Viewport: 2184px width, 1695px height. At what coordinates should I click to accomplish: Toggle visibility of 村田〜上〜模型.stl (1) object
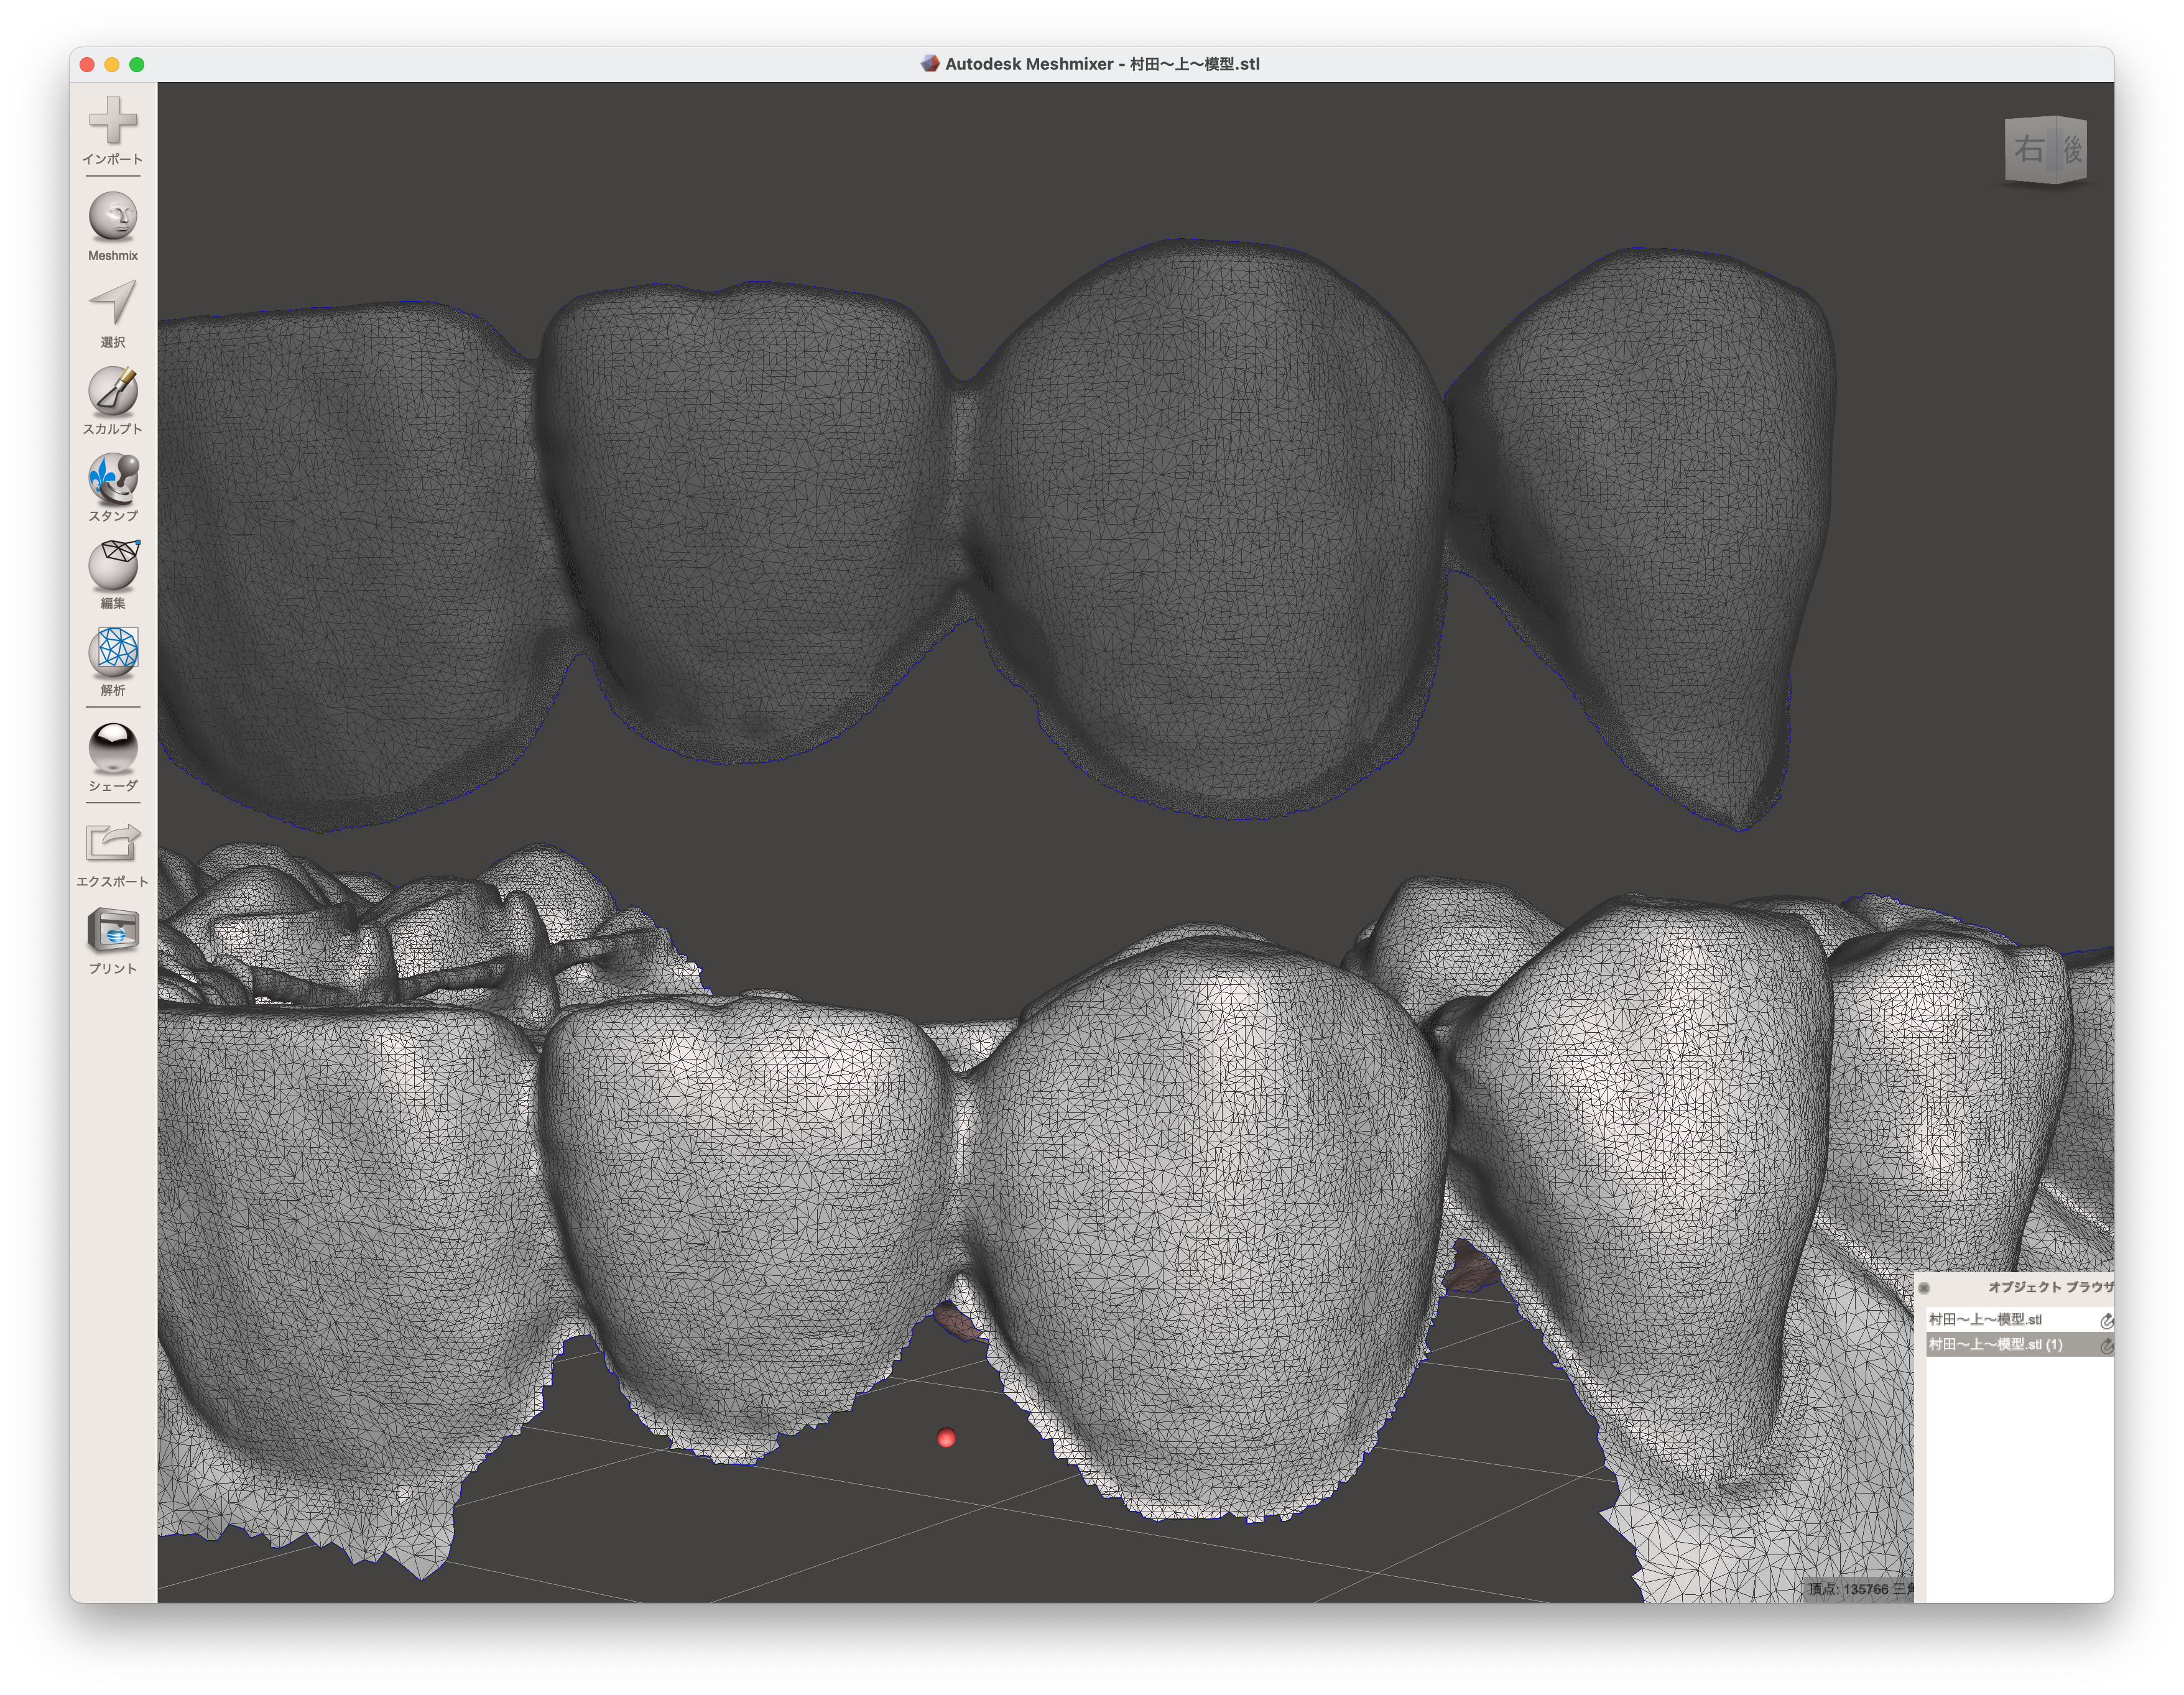tap(2106, 1346)
